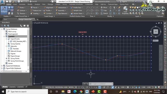
Task: Open the Toolspace palette button
Action: pos(4,10)
